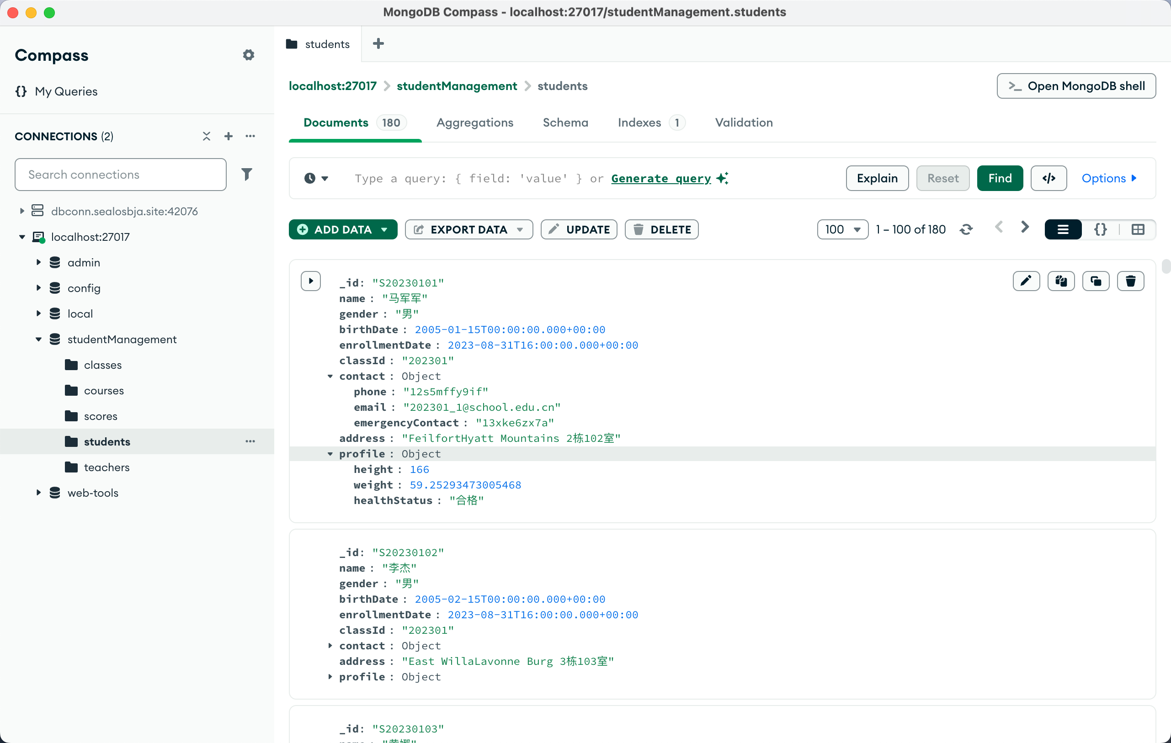Select Documents tab
This screenshot has width=1171, height=743.
pyautogui.click(x=355, y=122)
